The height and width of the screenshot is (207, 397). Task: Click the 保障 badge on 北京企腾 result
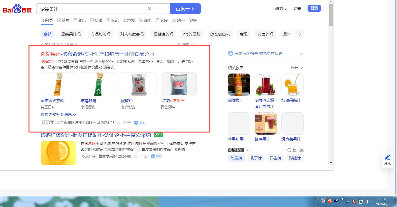140,123
